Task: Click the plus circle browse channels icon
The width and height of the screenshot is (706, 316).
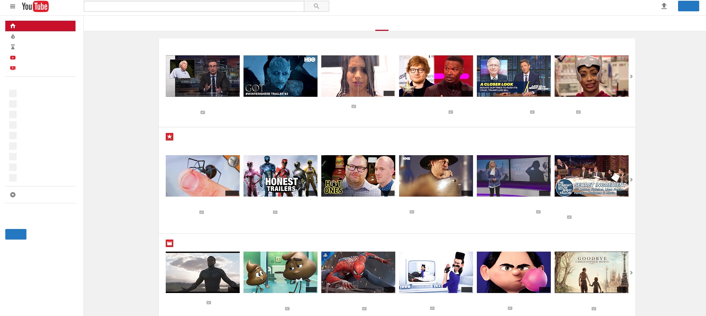Action: 13,195
